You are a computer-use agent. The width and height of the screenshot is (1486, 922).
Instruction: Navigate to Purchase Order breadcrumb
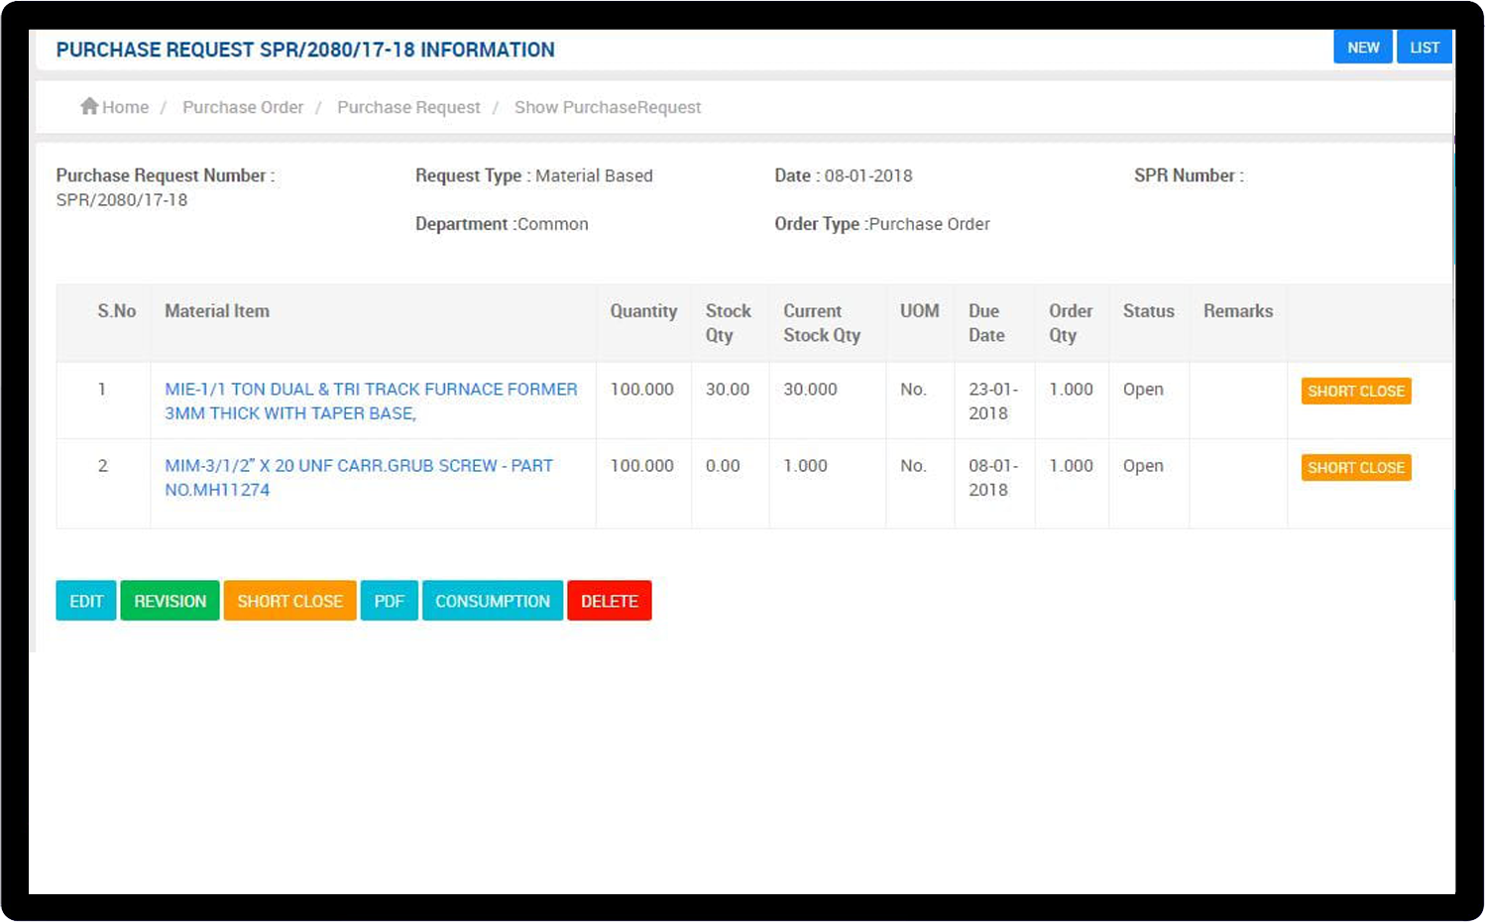tap(243, 107)
